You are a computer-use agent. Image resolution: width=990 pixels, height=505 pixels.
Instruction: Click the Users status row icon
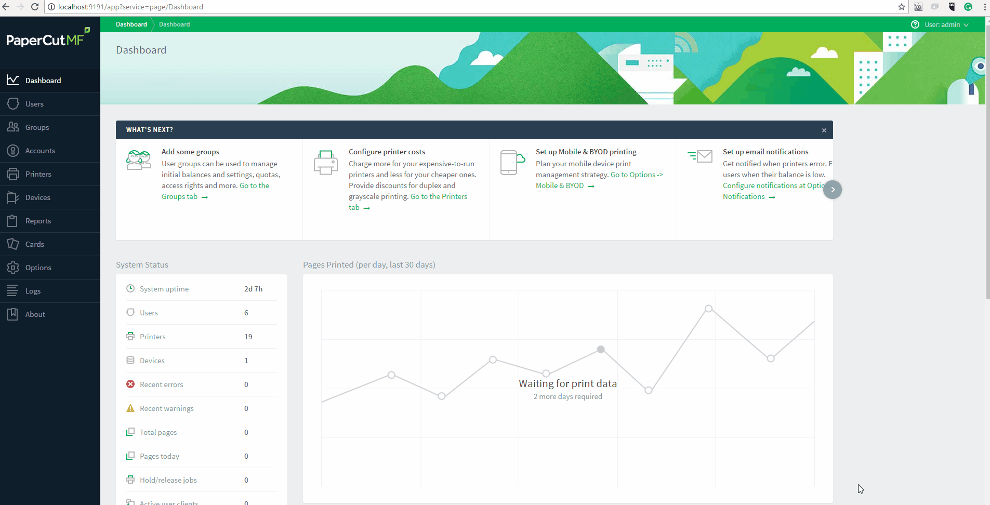(x=130, y=312)
